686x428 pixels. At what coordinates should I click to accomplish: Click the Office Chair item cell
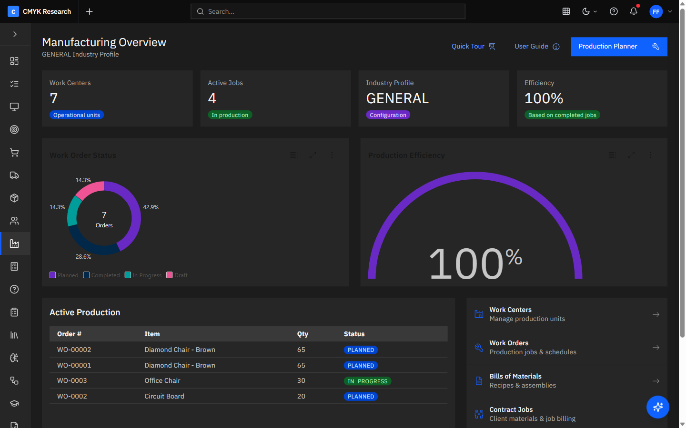point(162,380)
